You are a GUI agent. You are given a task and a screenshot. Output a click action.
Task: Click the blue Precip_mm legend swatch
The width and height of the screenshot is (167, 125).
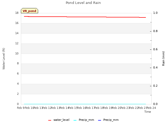[x=99, y=120]
